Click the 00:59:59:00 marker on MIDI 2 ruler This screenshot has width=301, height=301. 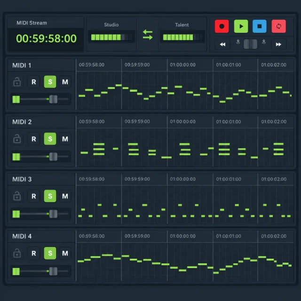(137, 121)
